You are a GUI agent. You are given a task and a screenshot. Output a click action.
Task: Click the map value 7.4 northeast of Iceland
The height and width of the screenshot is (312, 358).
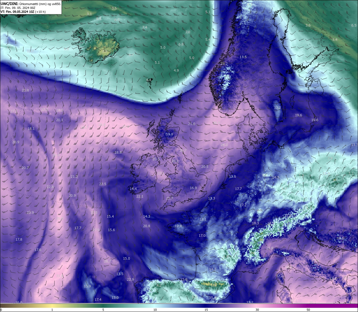[145, 27]
